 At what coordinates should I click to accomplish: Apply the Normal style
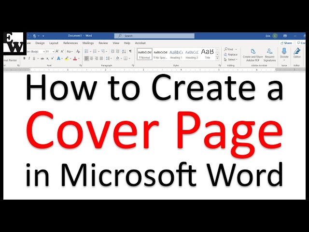pyautogui.click(x=144, y=54)
